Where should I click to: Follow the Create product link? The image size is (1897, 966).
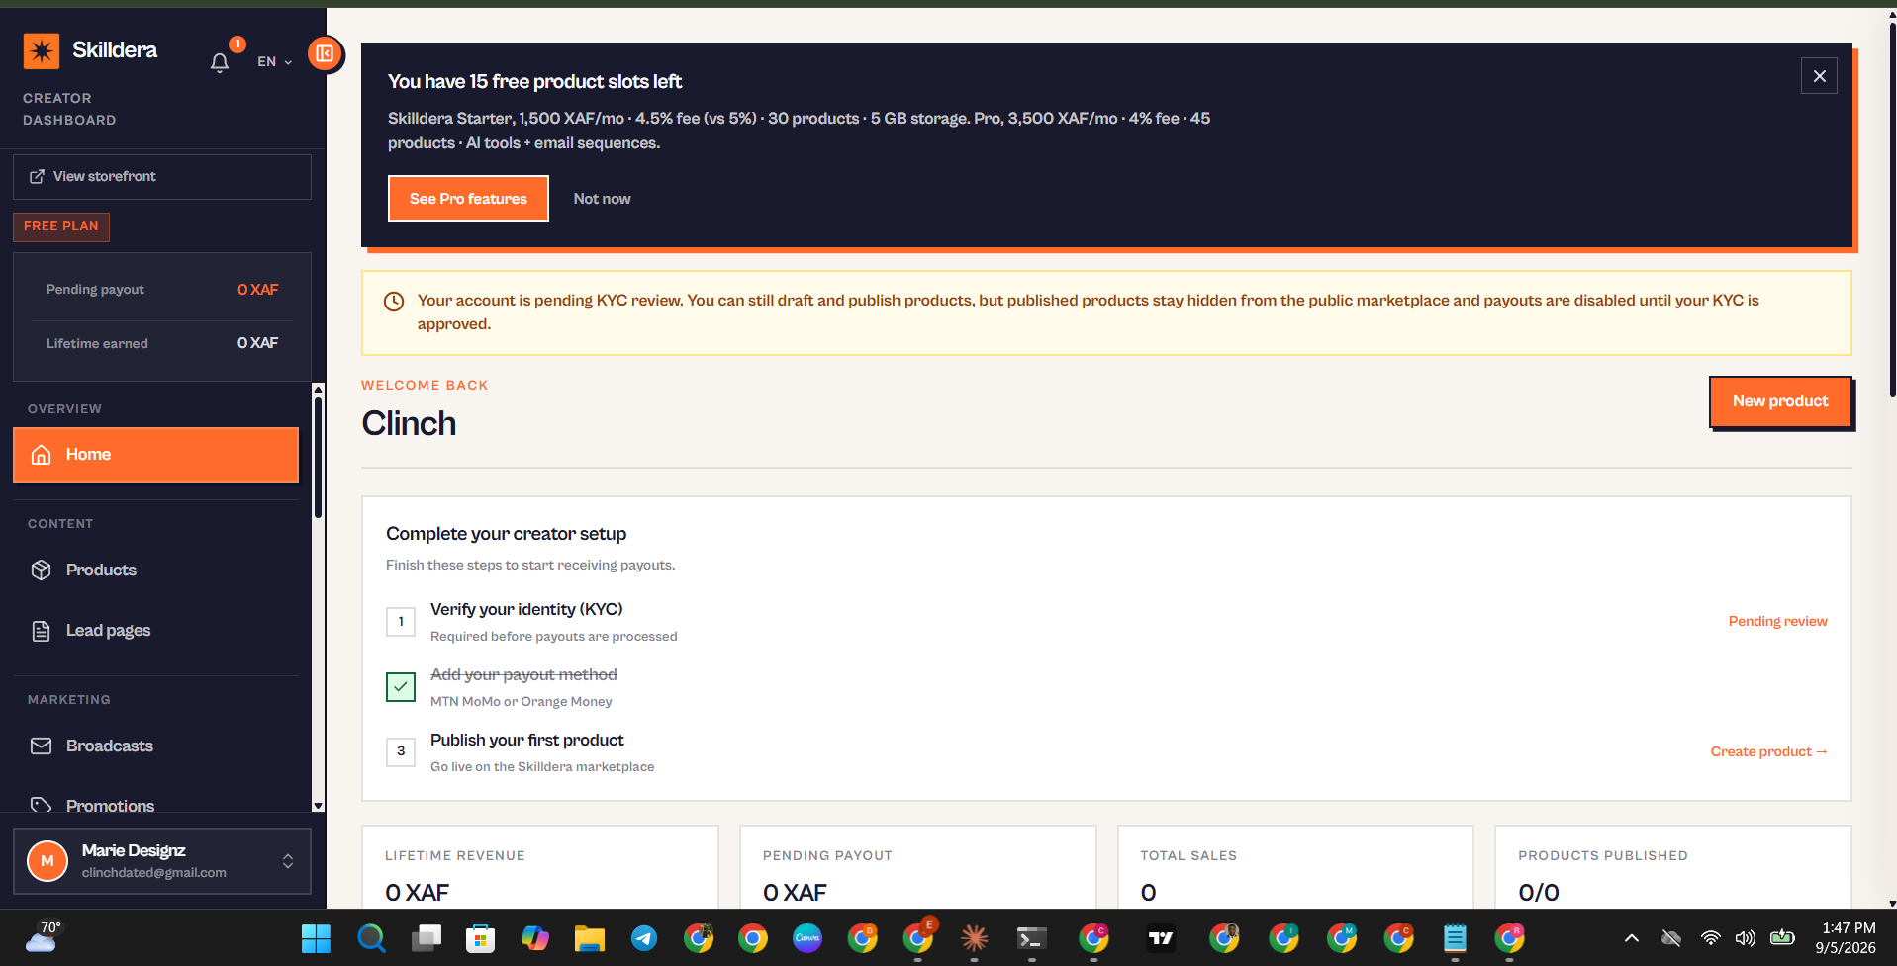pos(1768,751)
